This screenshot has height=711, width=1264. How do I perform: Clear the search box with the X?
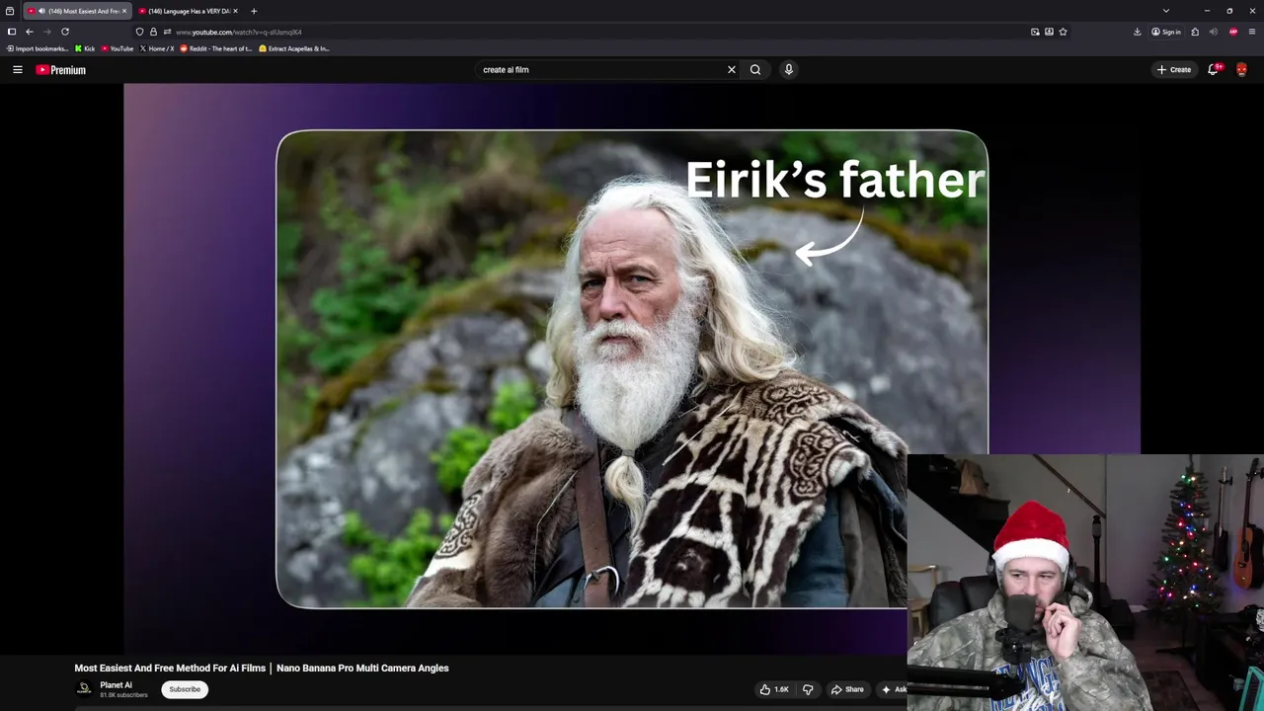732,69
